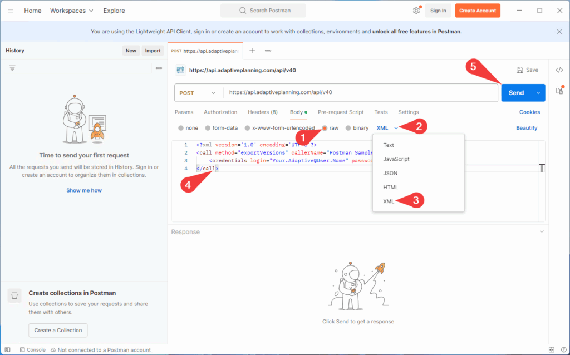Switch to the Authorization tab
570x355 pixels.
click(x=220, y=112)
